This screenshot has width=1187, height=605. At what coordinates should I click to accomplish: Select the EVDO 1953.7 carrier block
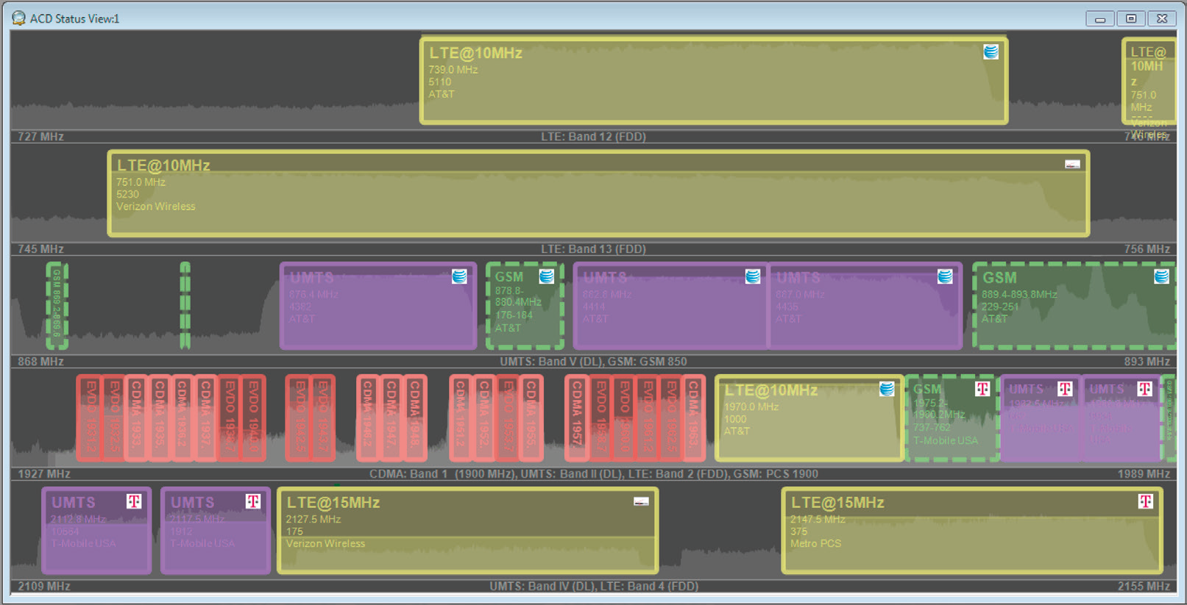tap(508, 418)
